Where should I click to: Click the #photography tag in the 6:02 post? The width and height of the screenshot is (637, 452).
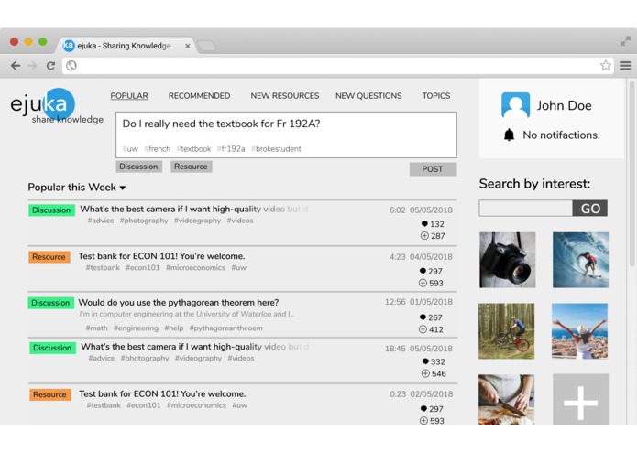[144, 221]
